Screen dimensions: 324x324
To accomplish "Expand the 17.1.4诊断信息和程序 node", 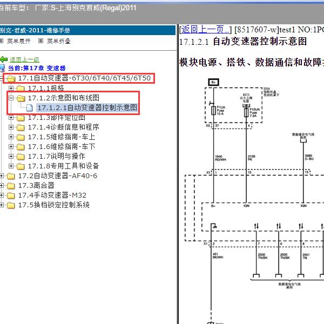I will click(x=11, y=127).
